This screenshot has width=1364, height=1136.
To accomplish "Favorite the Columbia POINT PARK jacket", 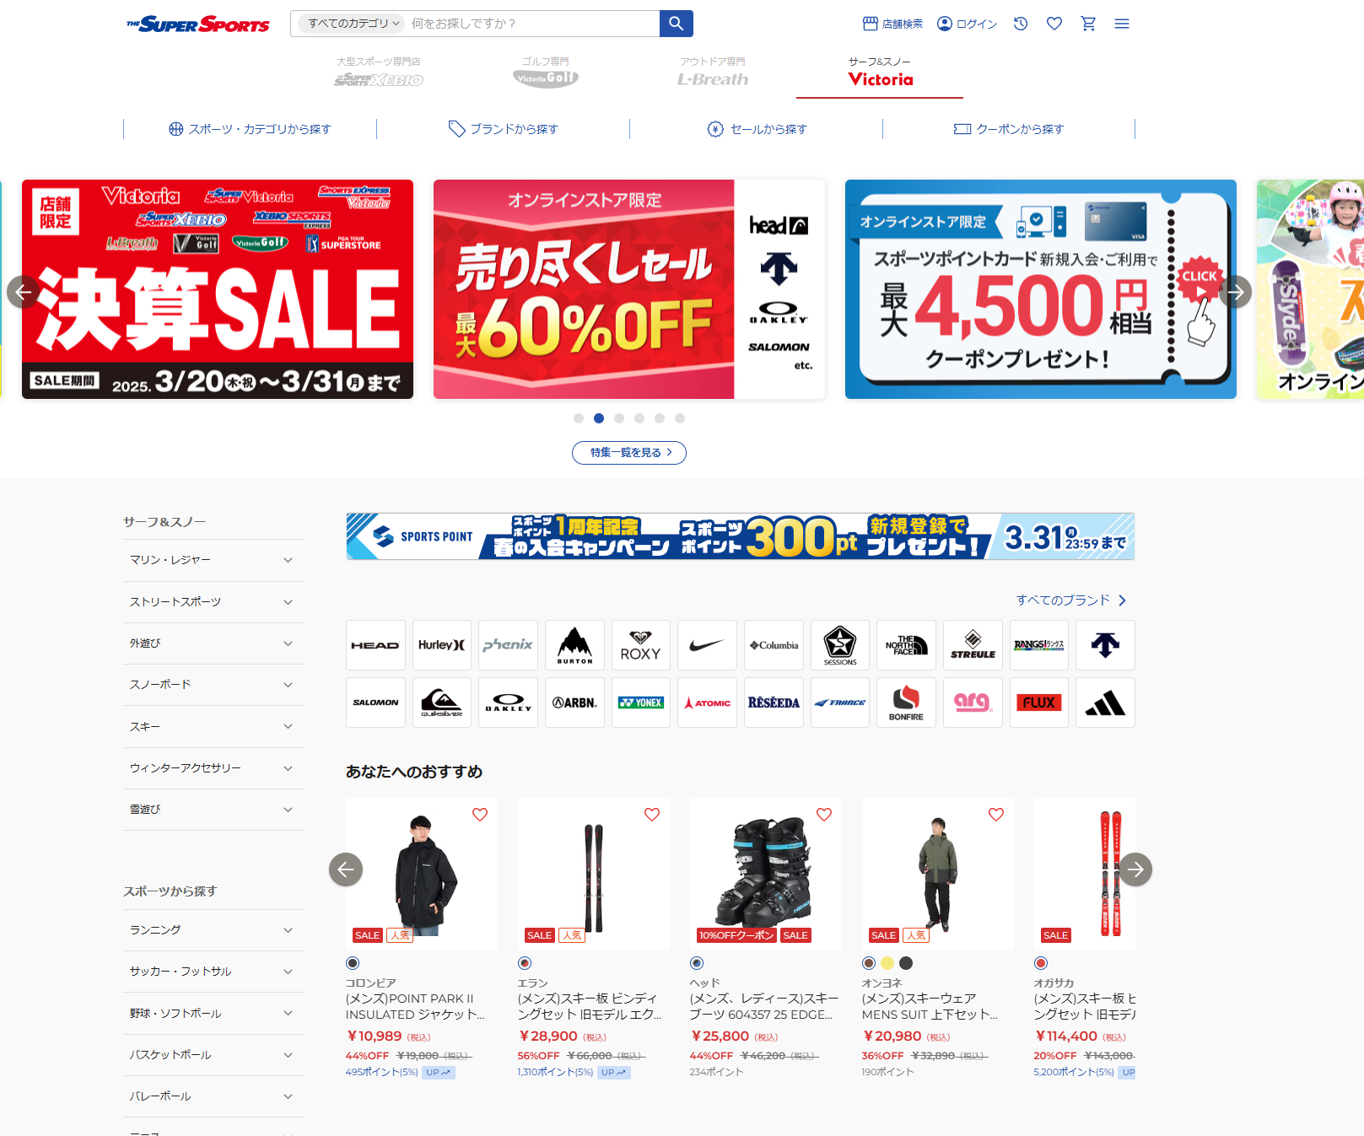I will [480, 815].
